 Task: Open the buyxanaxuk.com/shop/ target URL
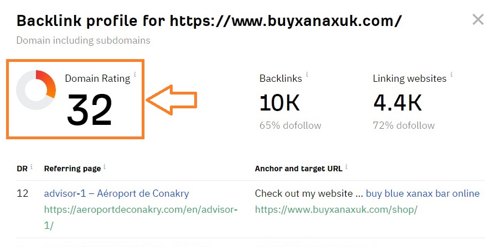336,210
